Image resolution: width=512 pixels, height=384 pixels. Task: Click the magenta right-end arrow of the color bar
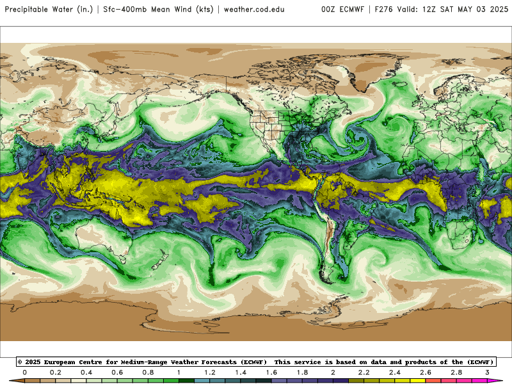point(495,381)
